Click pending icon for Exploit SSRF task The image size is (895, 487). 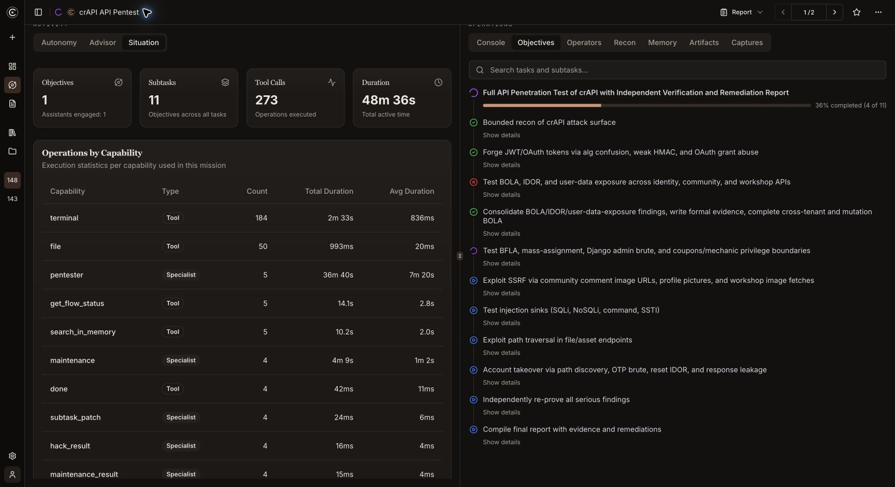[x=473, y=281]
